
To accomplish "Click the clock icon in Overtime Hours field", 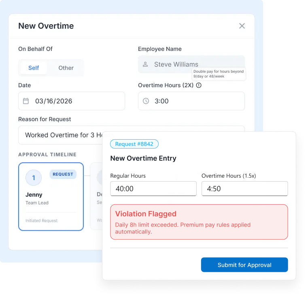I will [x=146, y=101].
